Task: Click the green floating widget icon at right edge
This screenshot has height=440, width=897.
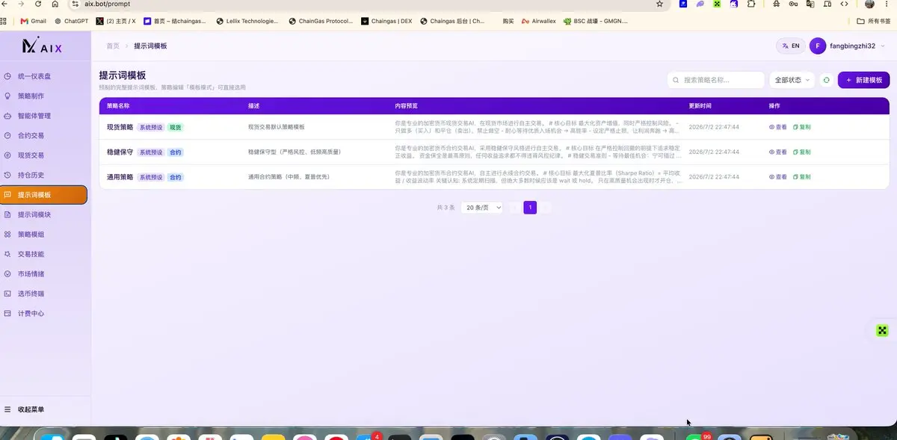Action: coord(882,330)
